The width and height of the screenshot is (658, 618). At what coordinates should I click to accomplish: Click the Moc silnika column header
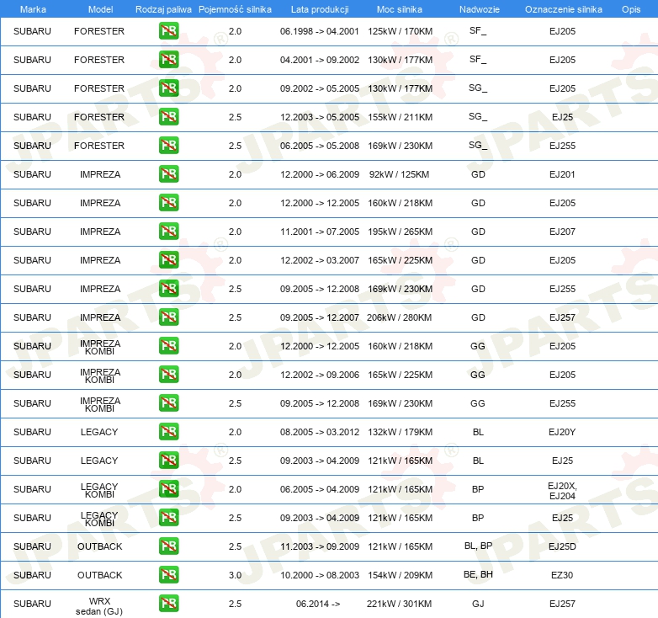pyautogui.click(x=400, y=9)
